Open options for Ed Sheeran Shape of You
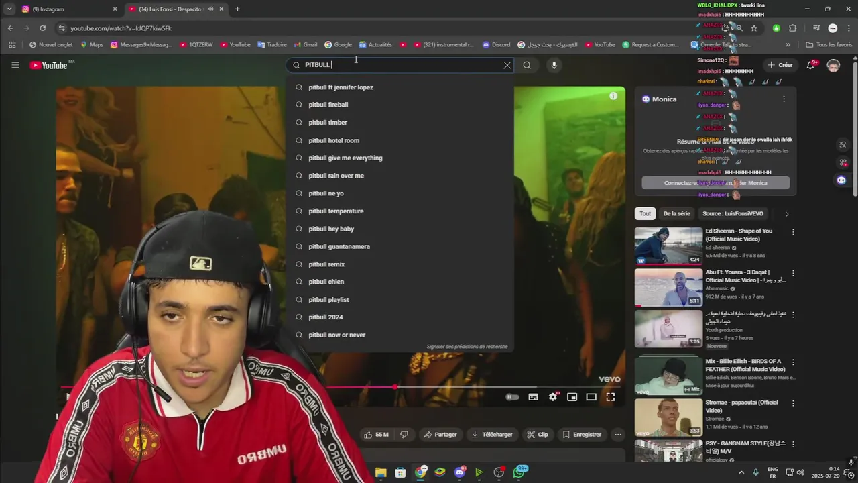858x483 pixels. [793, 232]
